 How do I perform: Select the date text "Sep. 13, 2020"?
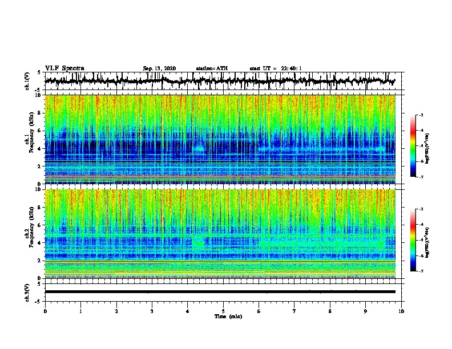(159, 68)
